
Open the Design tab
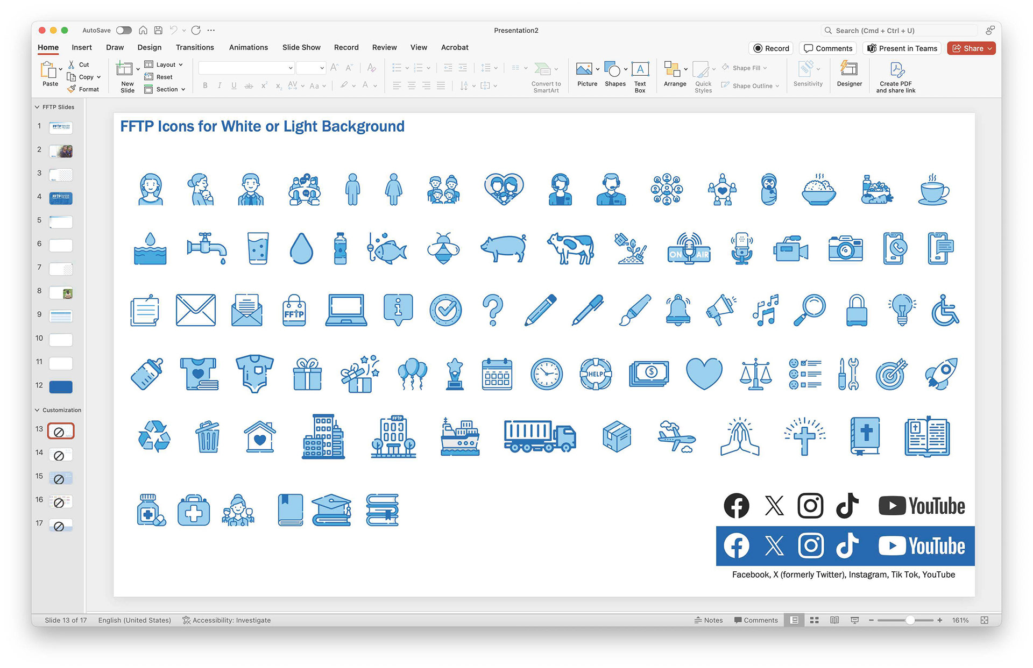point(149,47)
